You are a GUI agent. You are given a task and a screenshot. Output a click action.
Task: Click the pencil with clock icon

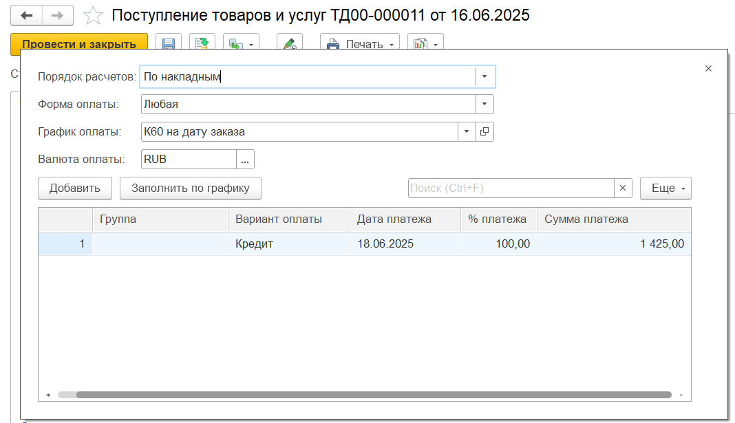click(290, 44)
